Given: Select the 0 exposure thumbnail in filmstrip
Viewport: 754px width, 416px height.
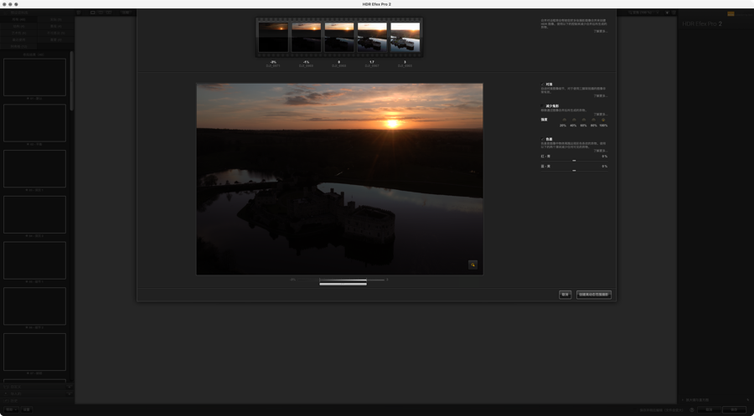Looking at the screenshot, I should (x=339, y=37).
